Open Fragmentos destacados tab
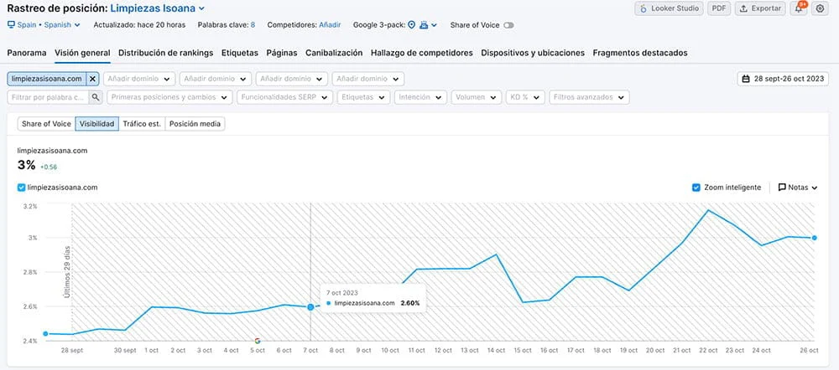Image resolution: width=839 pixels, height=370 pixels. tap(640, 53)
